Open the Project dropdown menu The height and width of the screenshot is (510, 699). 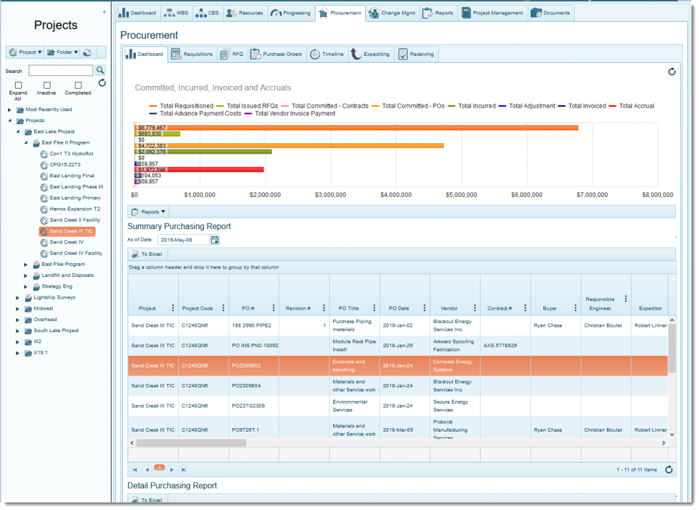[x=26, y=52]
